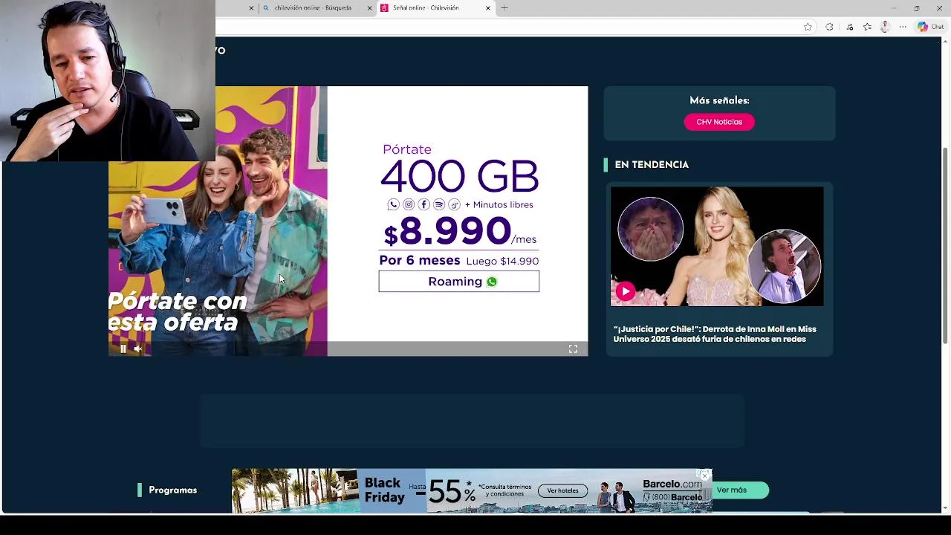Open the Inna Moll trending thumbnail

pos(717,246)
